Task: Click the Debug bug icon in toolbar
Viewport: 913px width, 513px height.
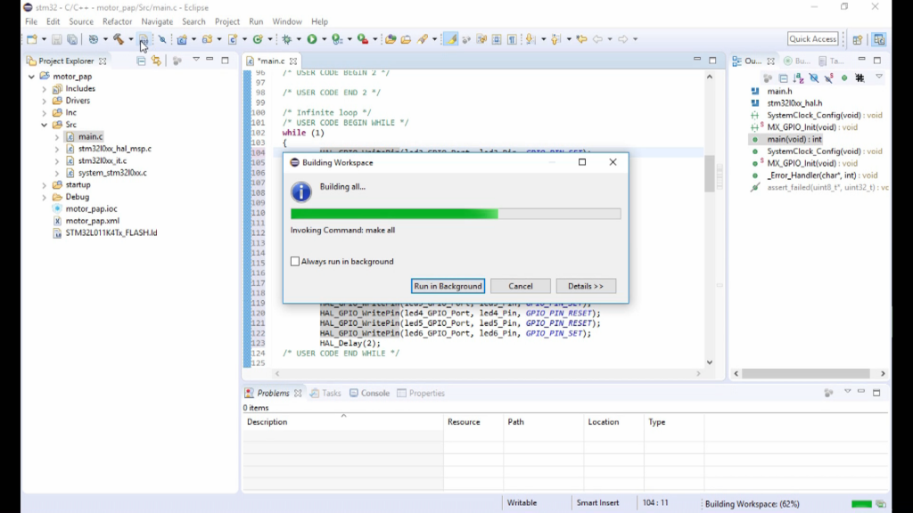Action: 287,39
